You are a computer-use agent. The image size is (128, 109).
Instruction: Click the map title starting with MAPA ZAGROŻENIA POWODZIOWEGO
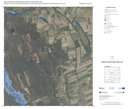click(x=23, y=2)
